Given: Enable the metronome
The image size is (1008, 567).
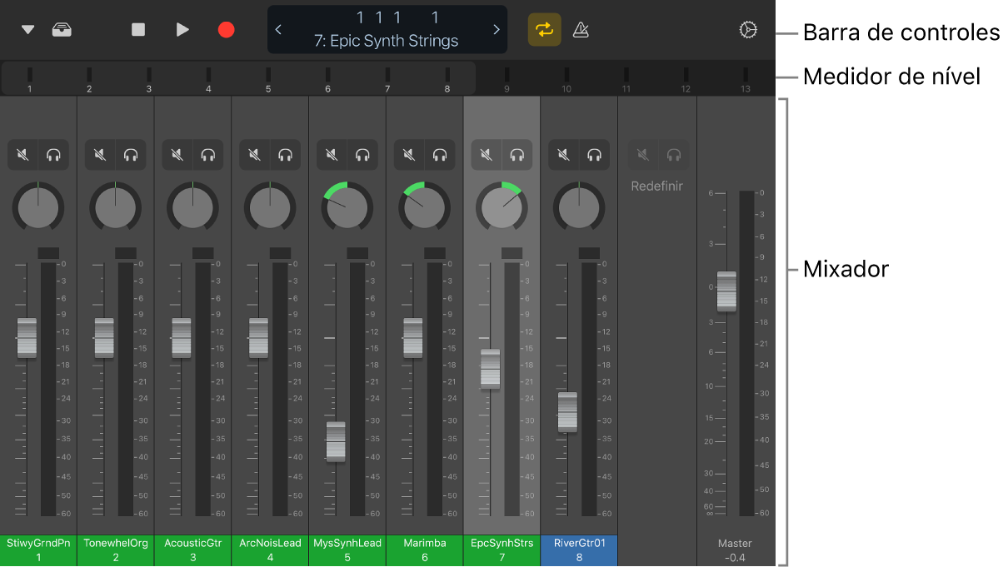Looking at the screenshot, I should (581, 29).
